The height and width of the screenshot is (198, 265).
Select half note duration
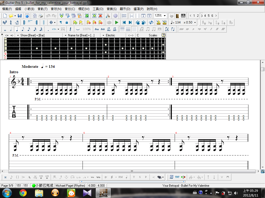[x=11, y=29]
